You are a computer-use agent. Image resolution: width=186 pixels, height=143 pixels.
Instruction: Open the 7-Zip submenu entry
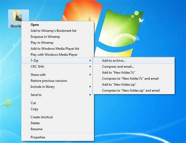tap(58, 61)
